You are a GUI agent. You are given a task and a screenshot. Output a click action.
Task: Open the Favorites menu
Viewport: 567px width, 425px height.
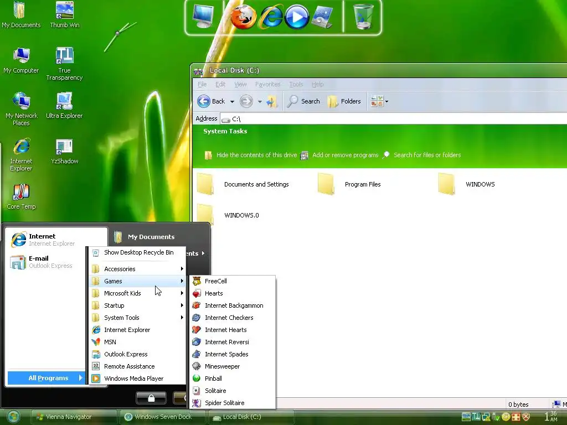[267, 84]
